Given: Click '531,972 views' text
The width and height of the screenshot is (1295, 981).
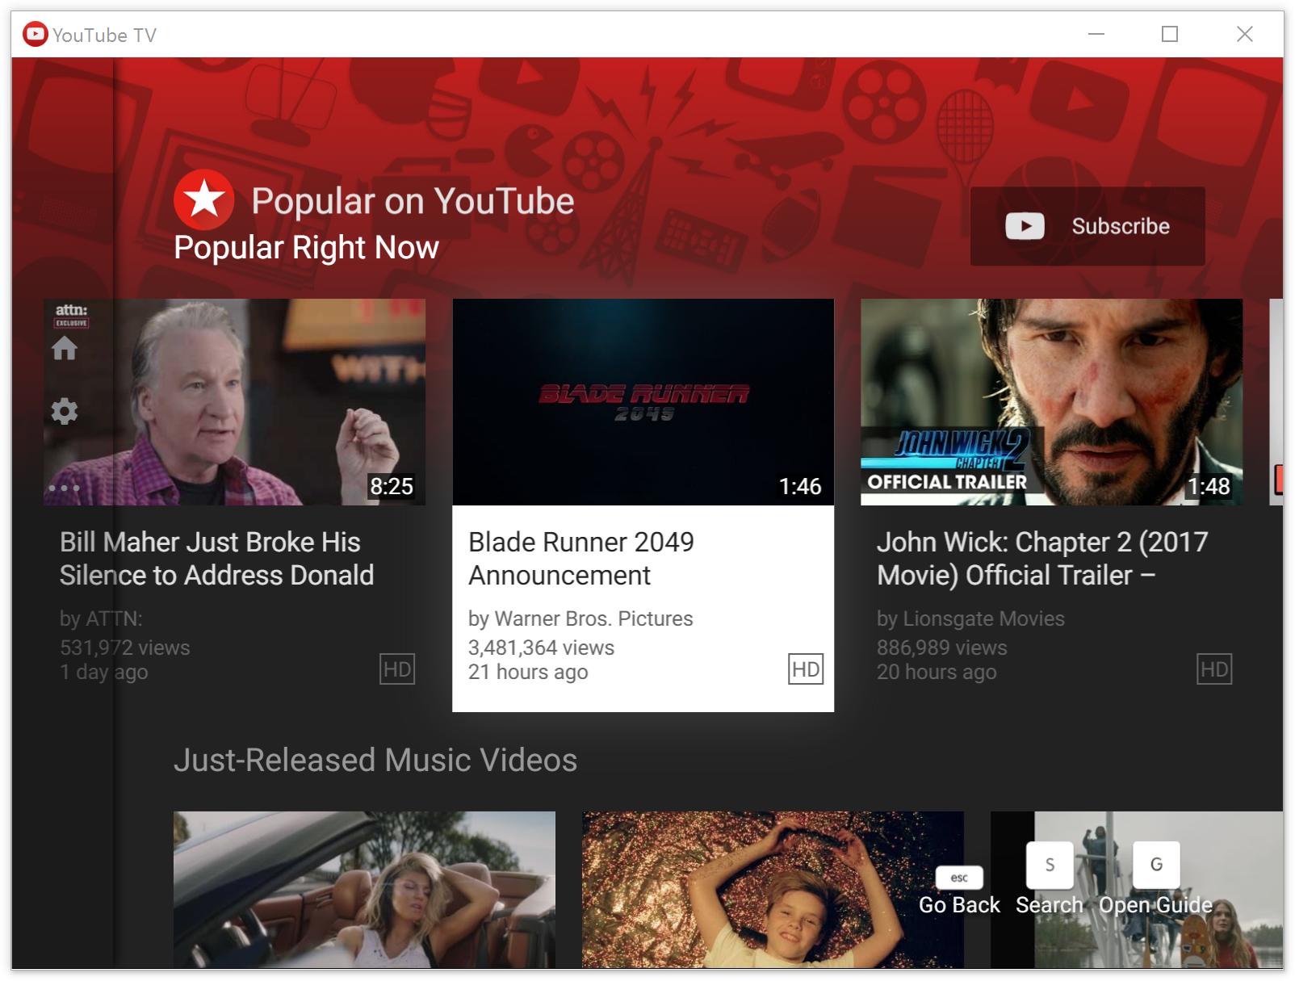Looking at the screenshot, I should (124, 648).
